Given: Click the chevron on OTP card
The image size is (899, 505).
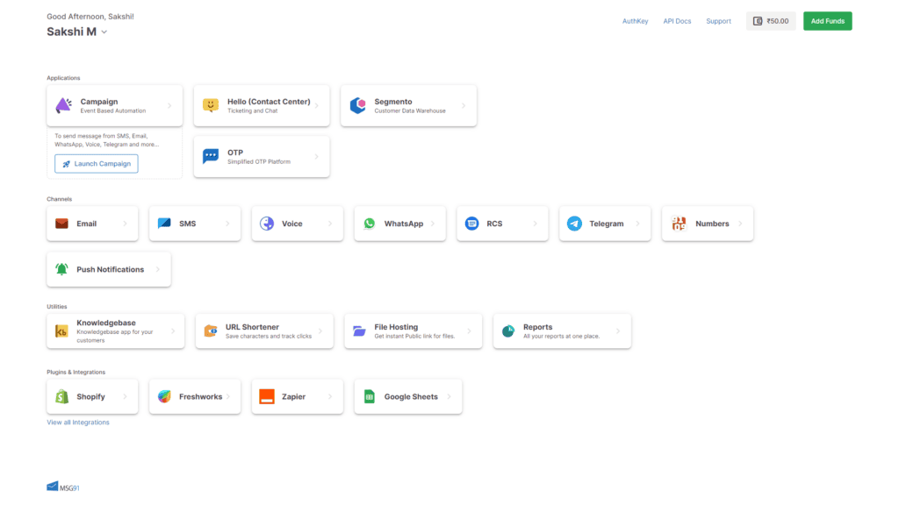Looking at the screenshot, I should pos(316,156).
